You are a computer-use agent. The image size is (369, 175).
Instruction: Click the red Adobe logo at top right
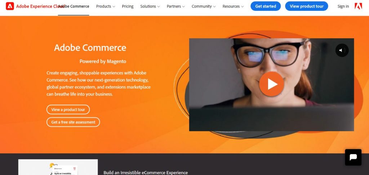point(358,6)
